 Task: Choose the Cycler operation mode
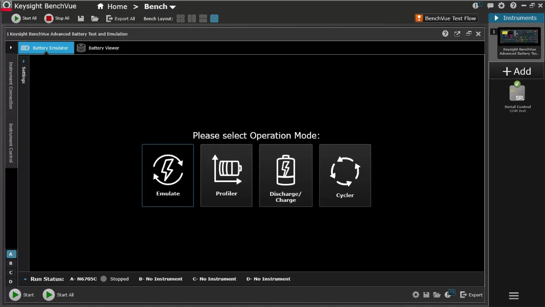click(x=345, y=175)
